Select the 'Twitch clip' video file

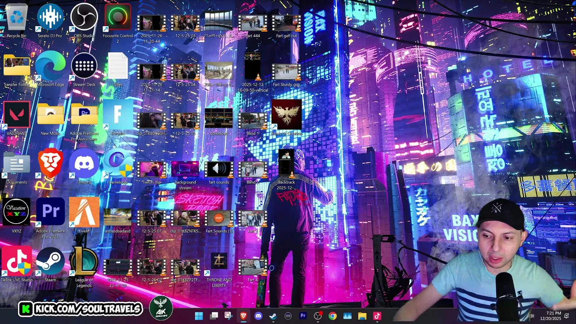(151, 173)
